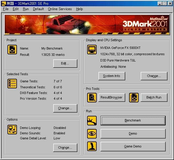Open the Online Services menu
Viewport: 174px width, 160px height.
[x=60, y=9]
